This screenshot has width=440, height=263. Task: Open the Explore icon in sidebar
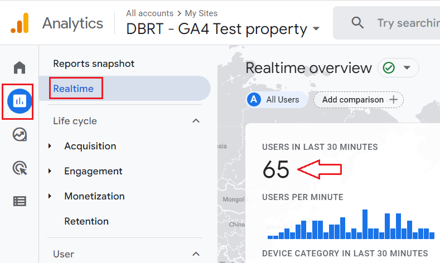[x=20, y=135]
